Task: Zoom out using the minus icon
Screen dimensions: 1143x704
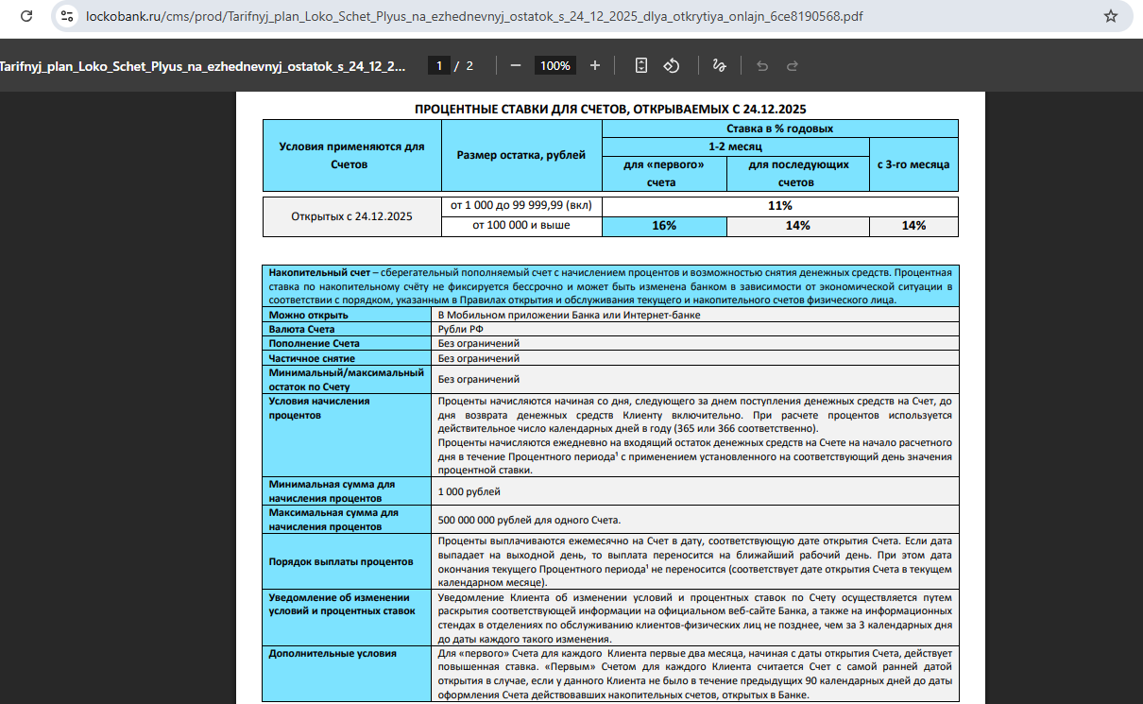Action: pyautogui.click(x=516, y=65)
